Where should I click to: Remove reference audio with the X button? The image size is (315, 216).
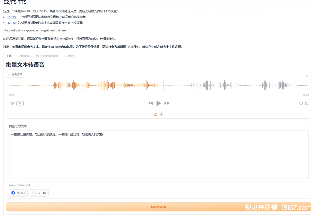307,76
